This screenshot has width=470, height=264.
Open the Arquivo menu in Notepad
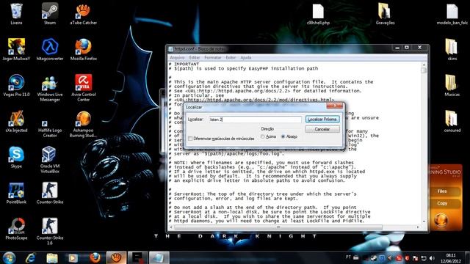pyautogui.click(x=177, y=57)
